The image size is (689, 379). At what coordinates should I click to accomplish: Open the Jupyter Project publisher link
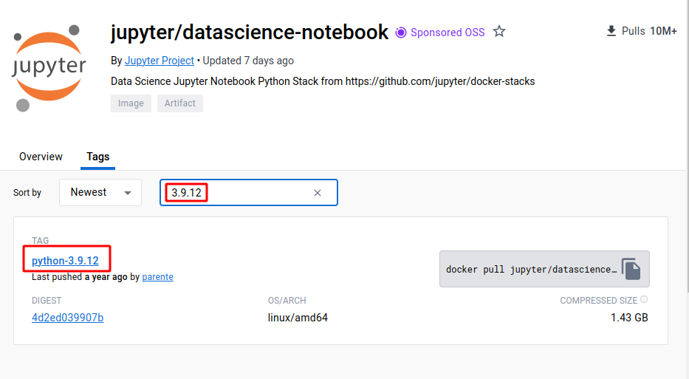[x=159, y=61]
